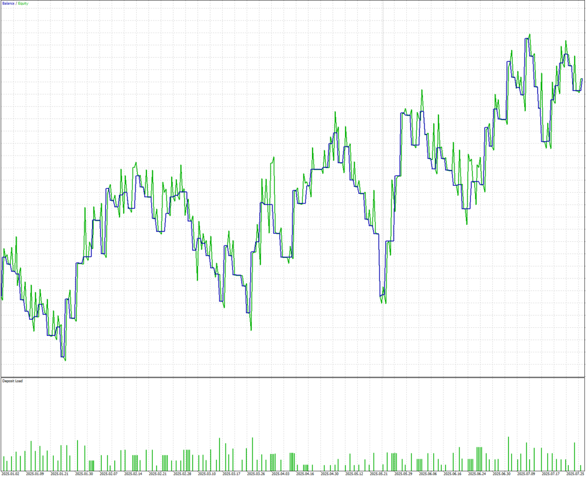Click the green Equity legend label
Image resolution: width=586 pixels, height=477 pixels.
point(22,3)
